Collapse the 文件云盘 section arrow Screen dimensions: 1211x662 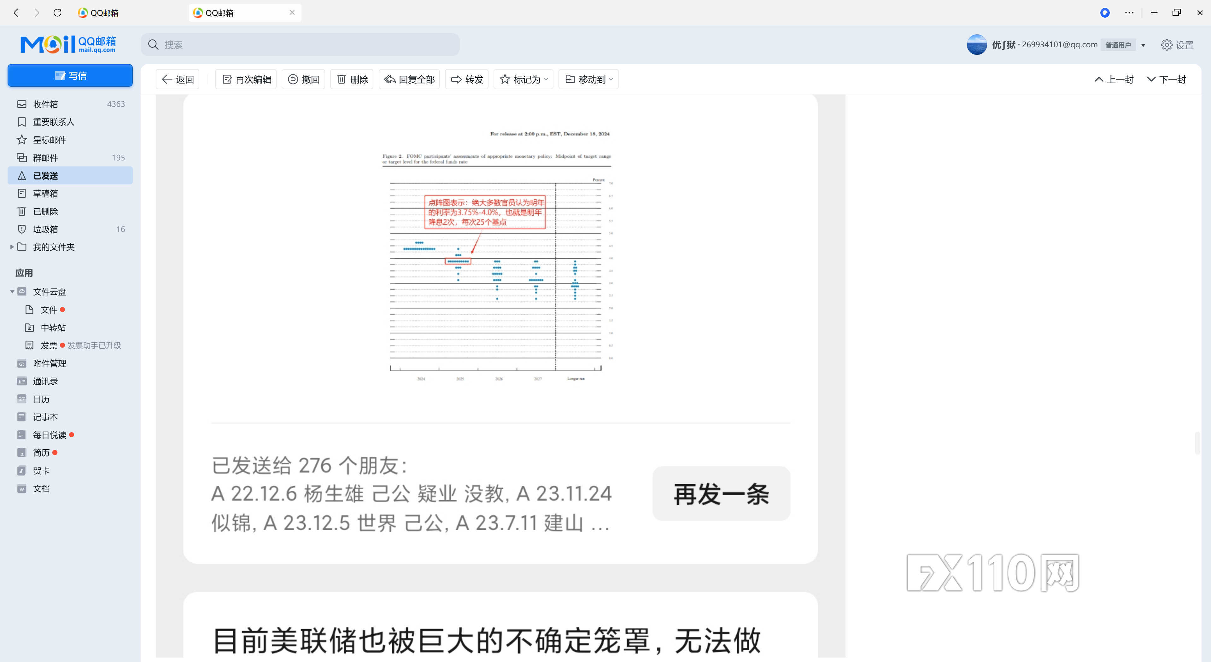12,292
